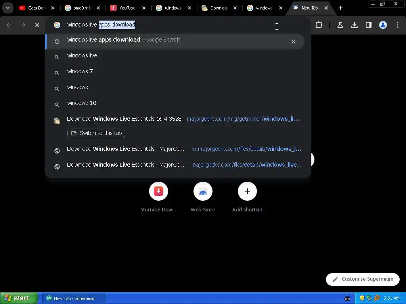406x304 pixels.
Task: Toggle the side panel icon
Action: (x=368, y=25)
